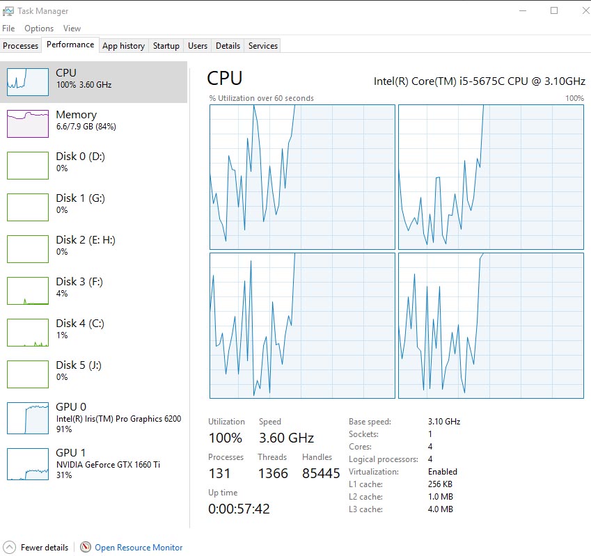Switch to the Processes tab
591x556 pixels.
pyautogui.click(x=21, y=46)
